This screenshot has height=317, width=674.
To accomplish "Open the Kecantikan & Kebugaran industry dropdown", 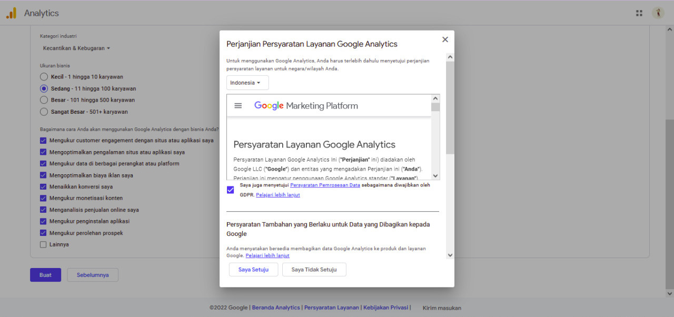I will (76, 48).
